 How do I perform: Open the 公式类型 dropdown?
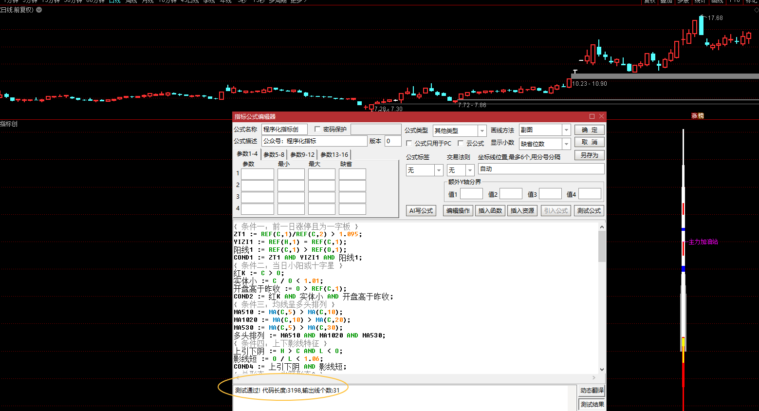pyautogui.click(x=482, y=131)
